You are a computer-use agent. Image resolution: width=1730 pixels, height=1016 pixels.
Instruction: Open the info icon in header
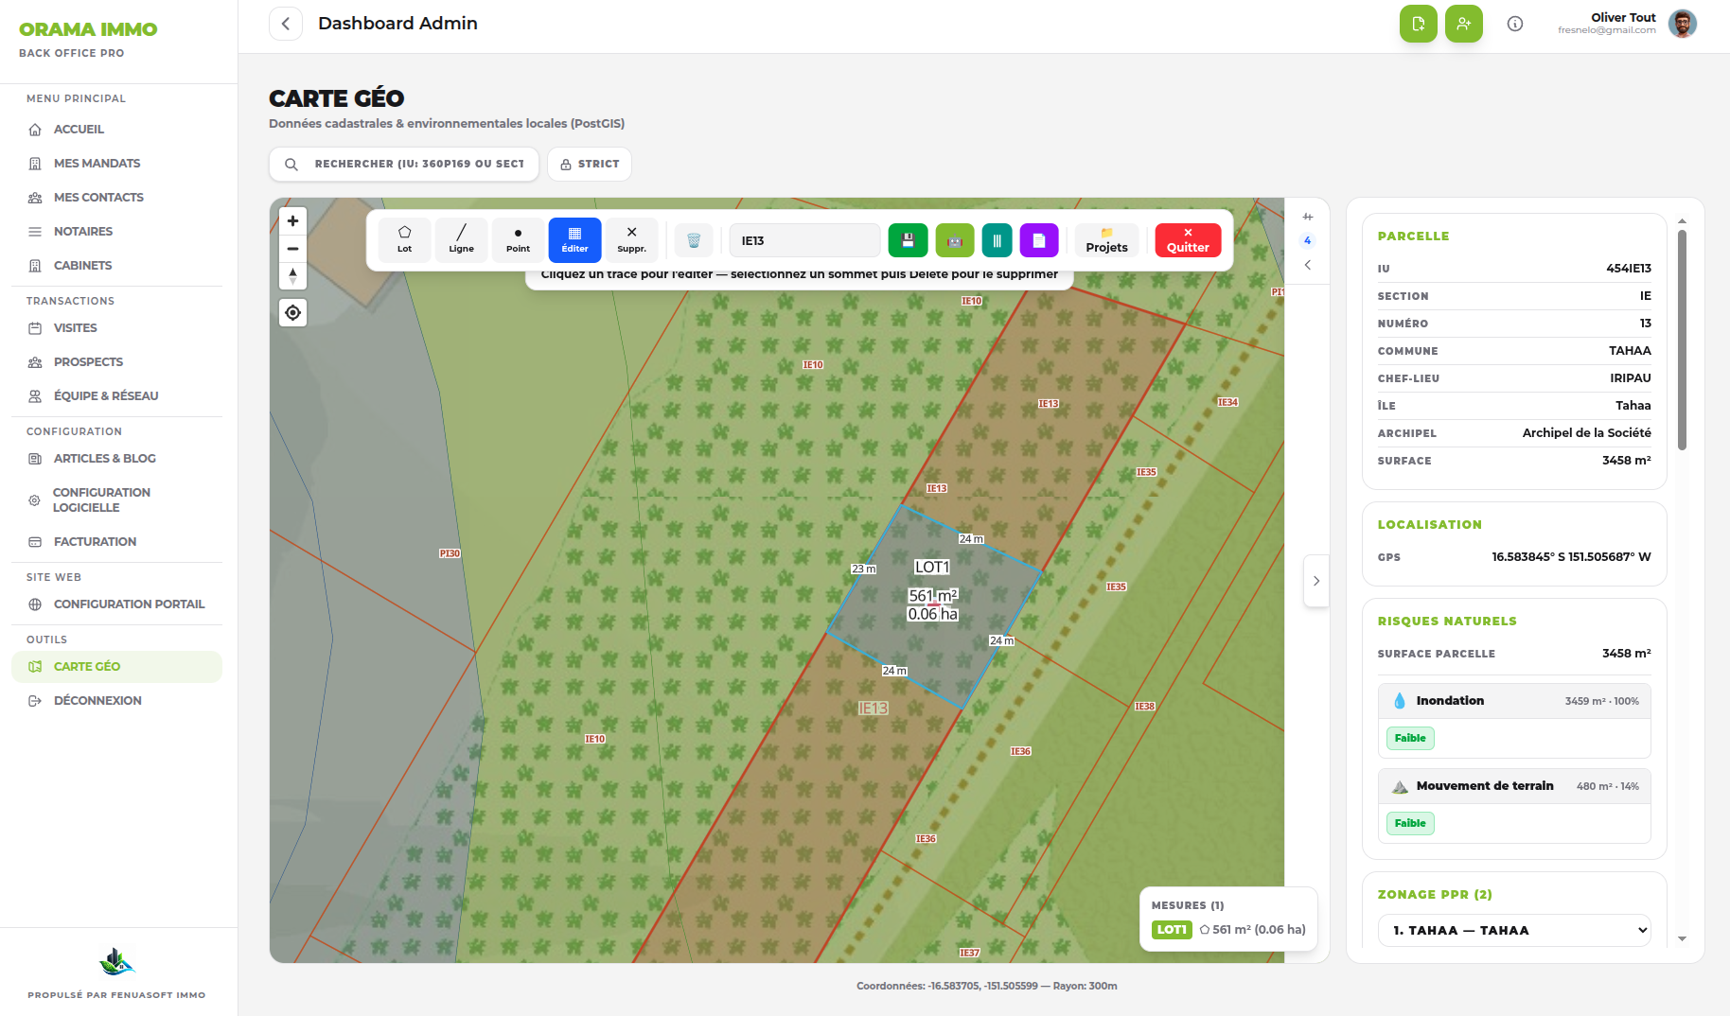click(x=1515, y=24)
